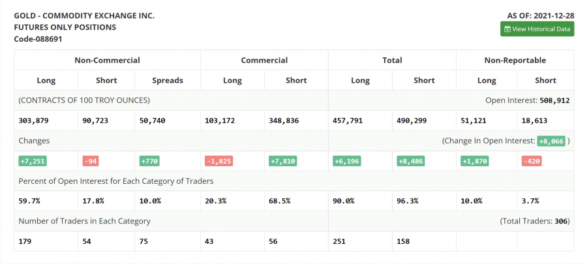587x264 pixels.
Task: Click the +1,870 change badge
Action: tap(475, 161)
